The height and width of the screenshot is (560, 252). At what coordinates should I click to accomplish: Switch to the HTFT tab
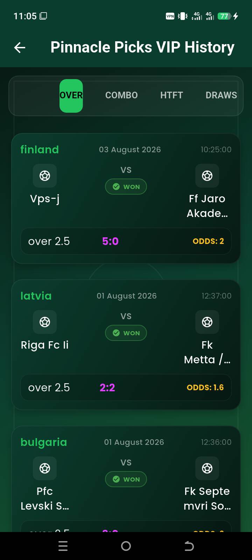(171, 95)
